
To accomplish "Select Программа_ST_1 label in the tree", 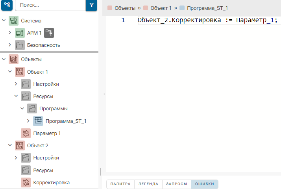I will click(x=66, y=121).
